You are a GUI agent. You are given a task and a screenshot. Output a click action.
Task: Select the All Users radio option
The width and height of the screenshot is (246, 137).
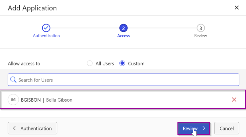pos(90,63)
